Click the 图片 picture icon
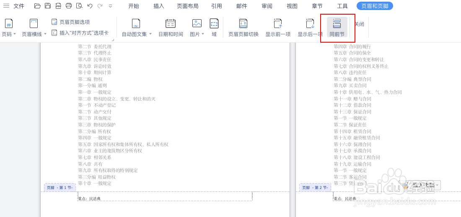 197,23
